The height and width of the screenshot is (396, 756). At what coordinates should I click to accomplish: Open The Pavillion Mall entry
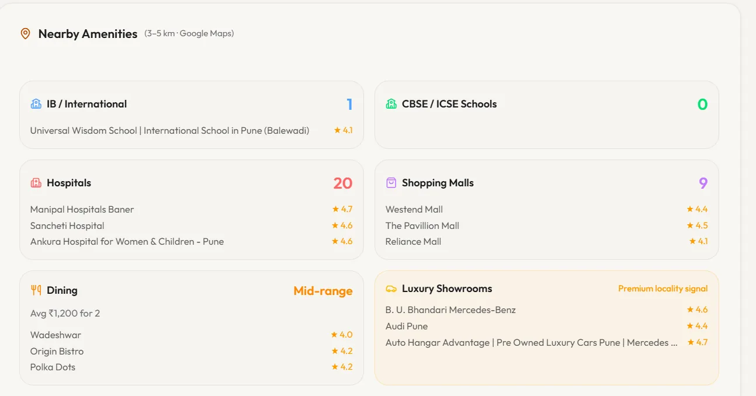click(x=422, y=225)
